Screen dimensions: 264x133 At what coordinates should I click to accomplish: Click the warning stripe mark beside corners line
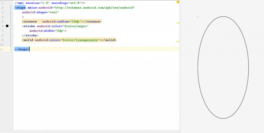178,23
